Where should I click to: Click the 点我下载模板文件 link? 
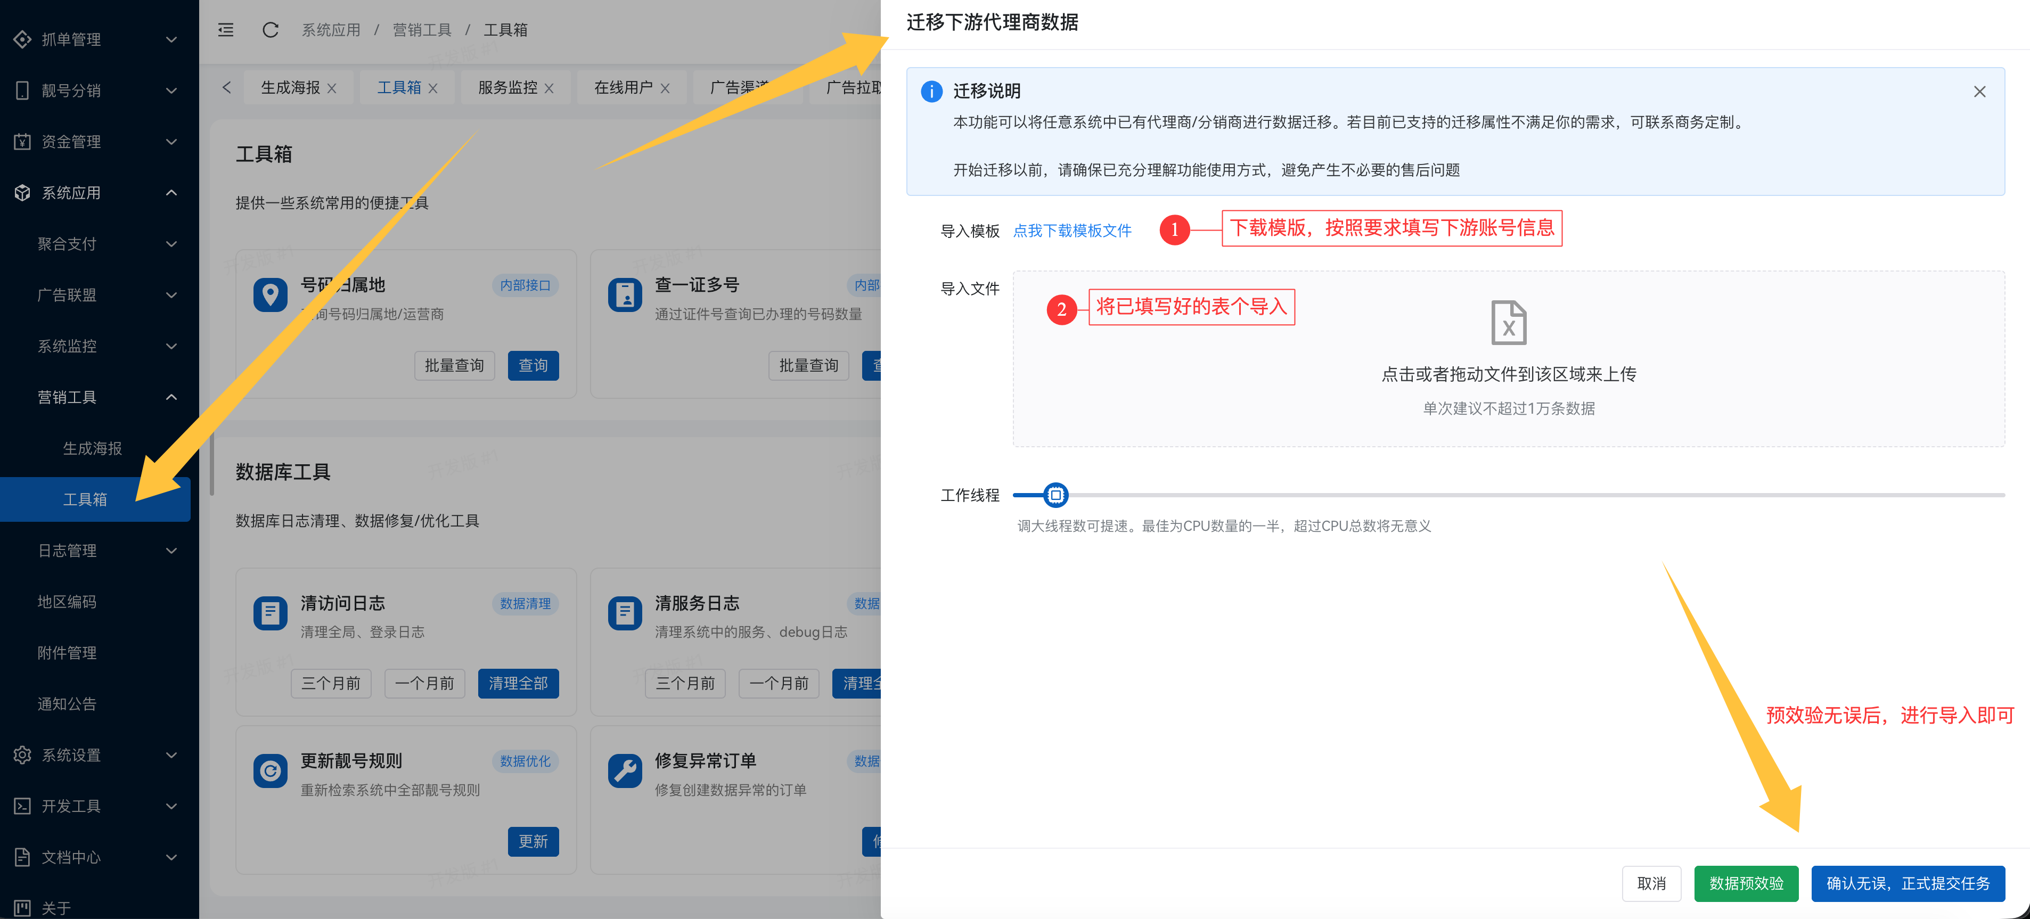pyautogui.click(x=1072, y=231)
